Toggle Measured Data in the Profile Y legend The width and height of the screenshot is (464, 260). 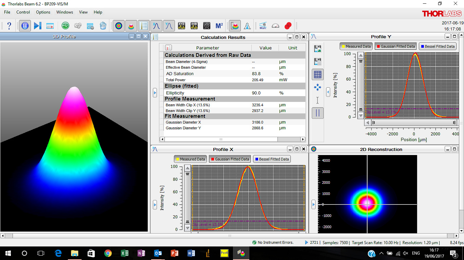(x=356, y=46)
